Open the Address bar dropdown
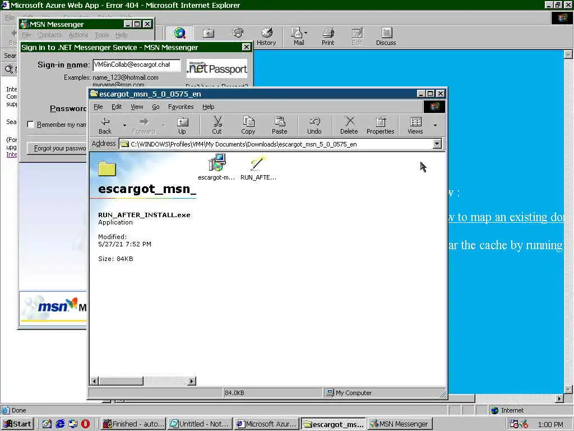The height and width of the screenshot is (431, 574). pyautogui.click(x=437, y=144)
